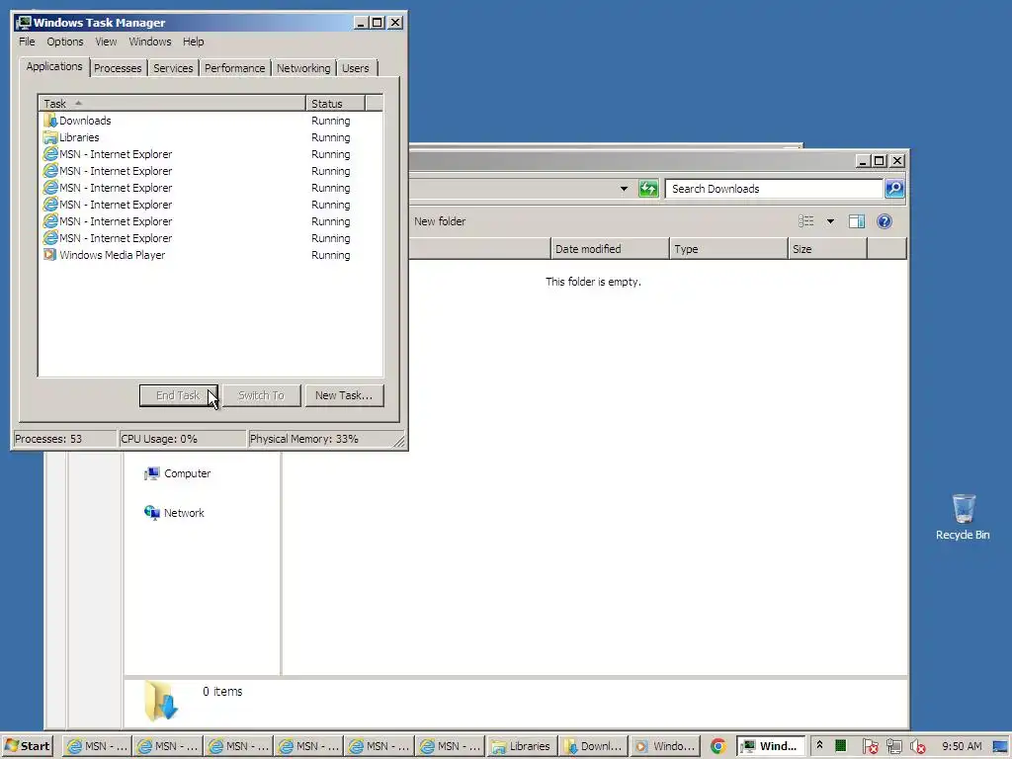Screen dimensions: 1012x759
Task: Switch to the Processes tab
Action: click(x=118, y=68)
